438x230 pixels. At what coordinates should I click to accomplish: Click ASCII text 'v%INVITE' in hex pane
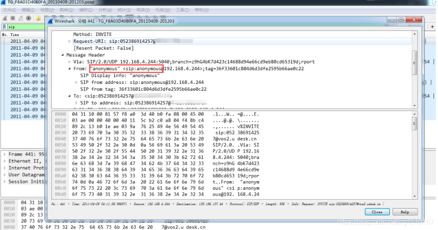(x=248, y=126)
